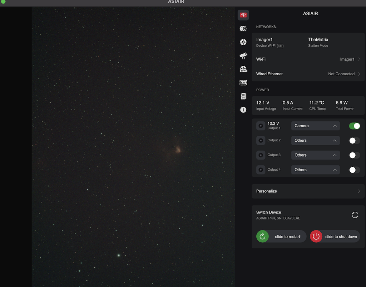Click the Not Connected ethernet status
366x287 pixels.
tap(341, 74)
